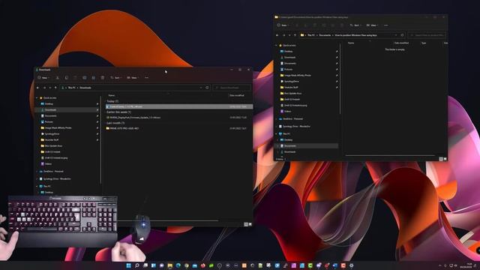Viewport: 480px width, 270px height.
Task: Sort by Type column in right Explorer window
Action: tap(424, 43)
